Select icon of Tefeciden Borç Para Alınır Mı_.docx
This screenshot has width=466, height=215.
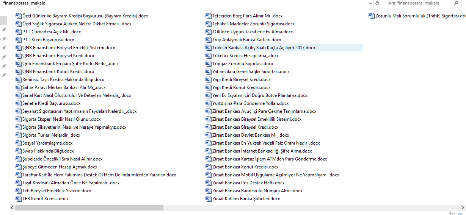point(208,16)
